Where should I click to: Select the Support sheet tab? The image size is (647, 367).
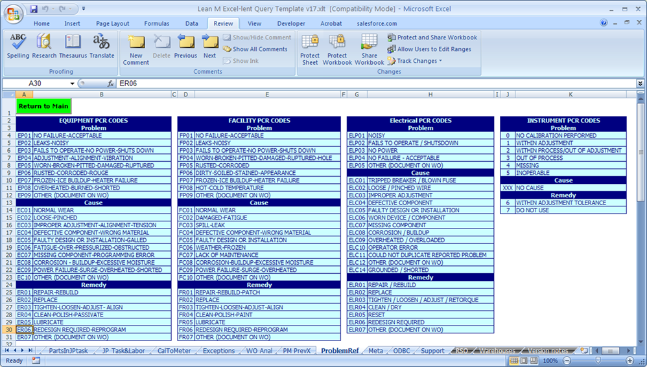[x=432, y=351]
